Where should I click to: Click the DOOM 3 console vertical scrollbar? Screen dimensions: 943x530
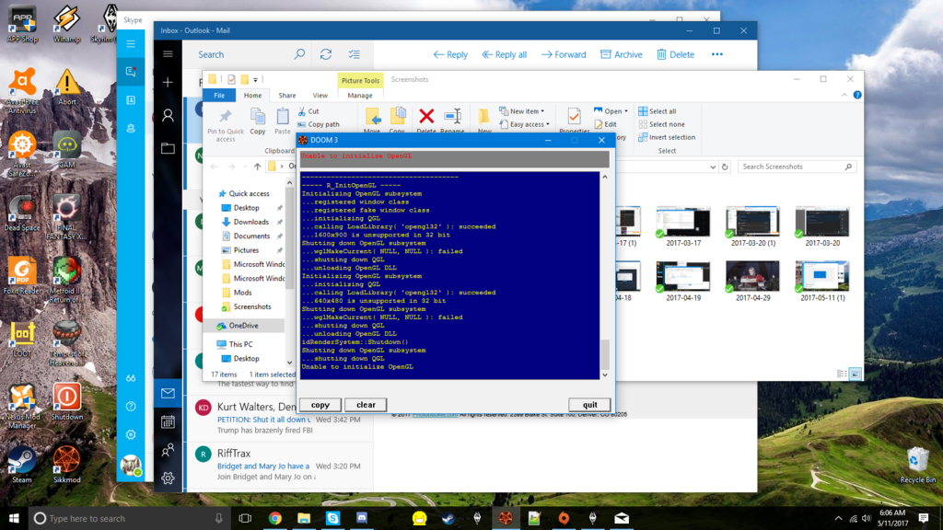tap(605, 275)
